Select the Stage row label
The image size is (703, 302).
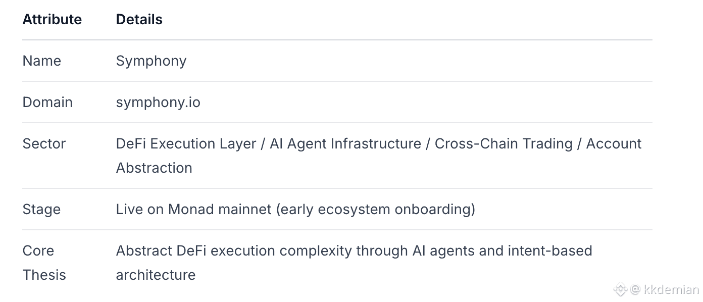pos(41,209)
